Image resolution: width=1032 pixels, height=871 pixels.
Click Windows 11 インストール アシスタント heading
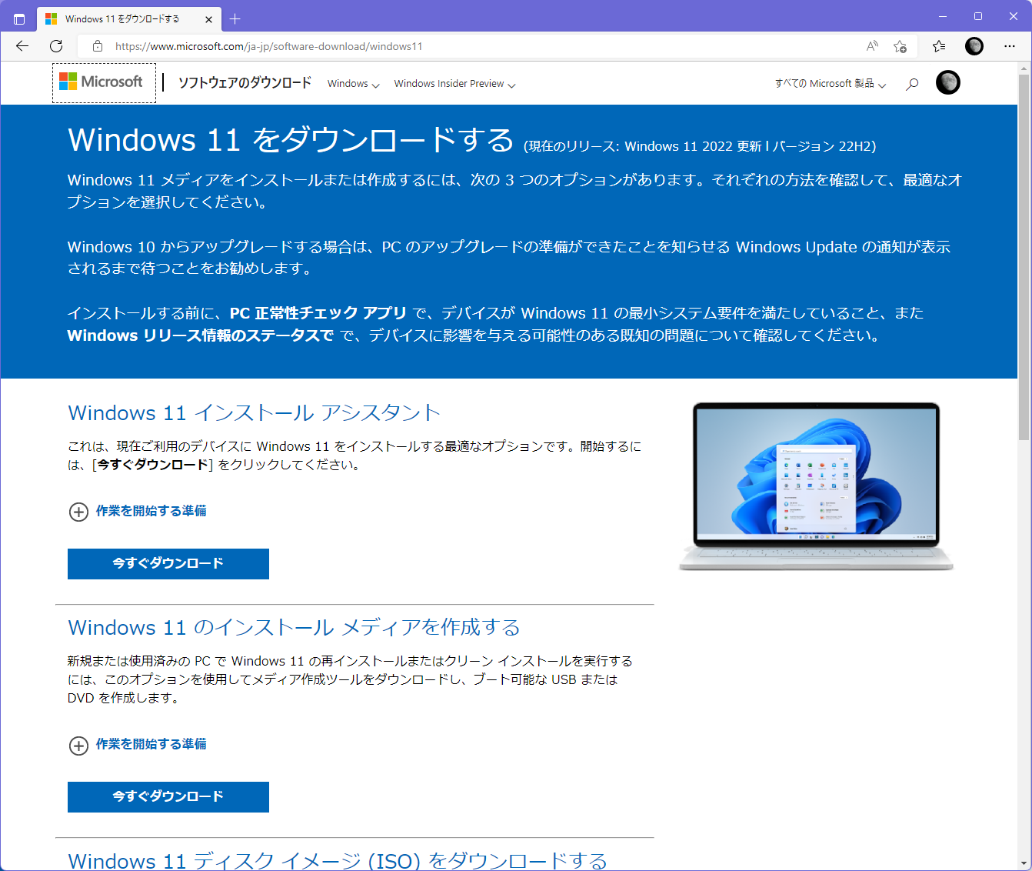pyautogui.click(x=254, y=413)
